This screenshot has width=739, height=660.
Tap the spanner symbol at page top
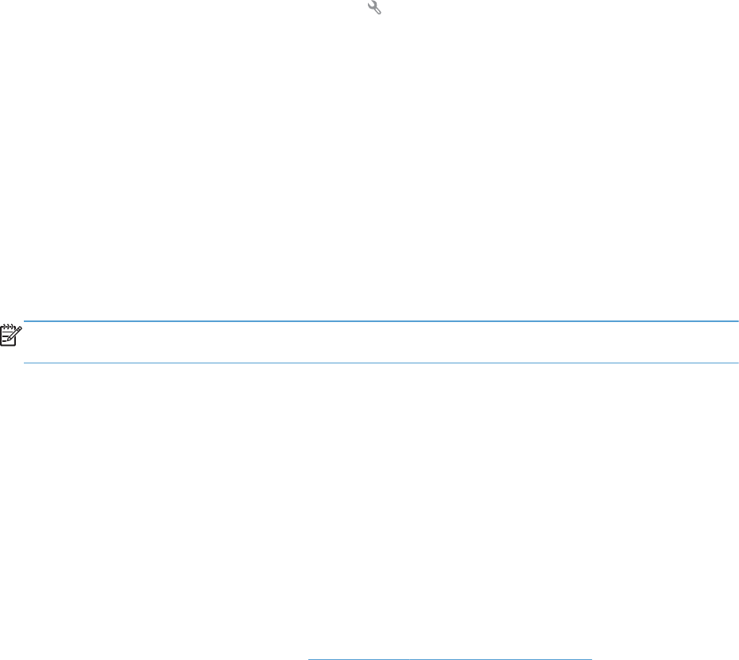(x=374, y=7)
